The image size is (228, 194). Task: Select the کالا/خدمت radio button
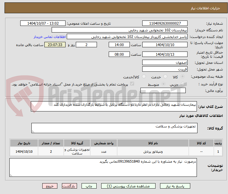(144, 77)
